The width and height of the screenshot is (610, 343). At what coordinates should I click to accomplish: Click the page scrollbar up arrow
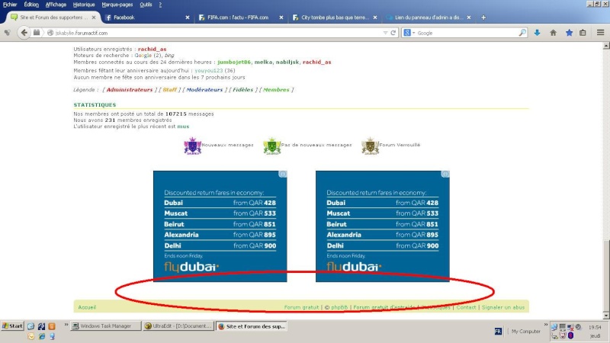(606, 46)
